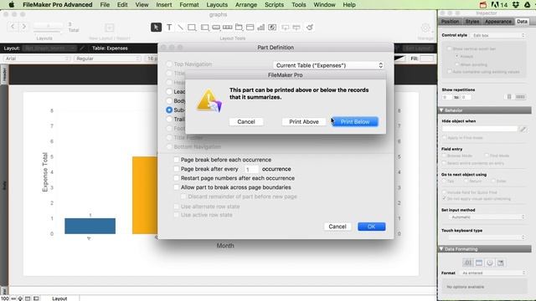Screen dimensions: 536x301
Task: Select the arrow selection tool
Action: (156, 28)
